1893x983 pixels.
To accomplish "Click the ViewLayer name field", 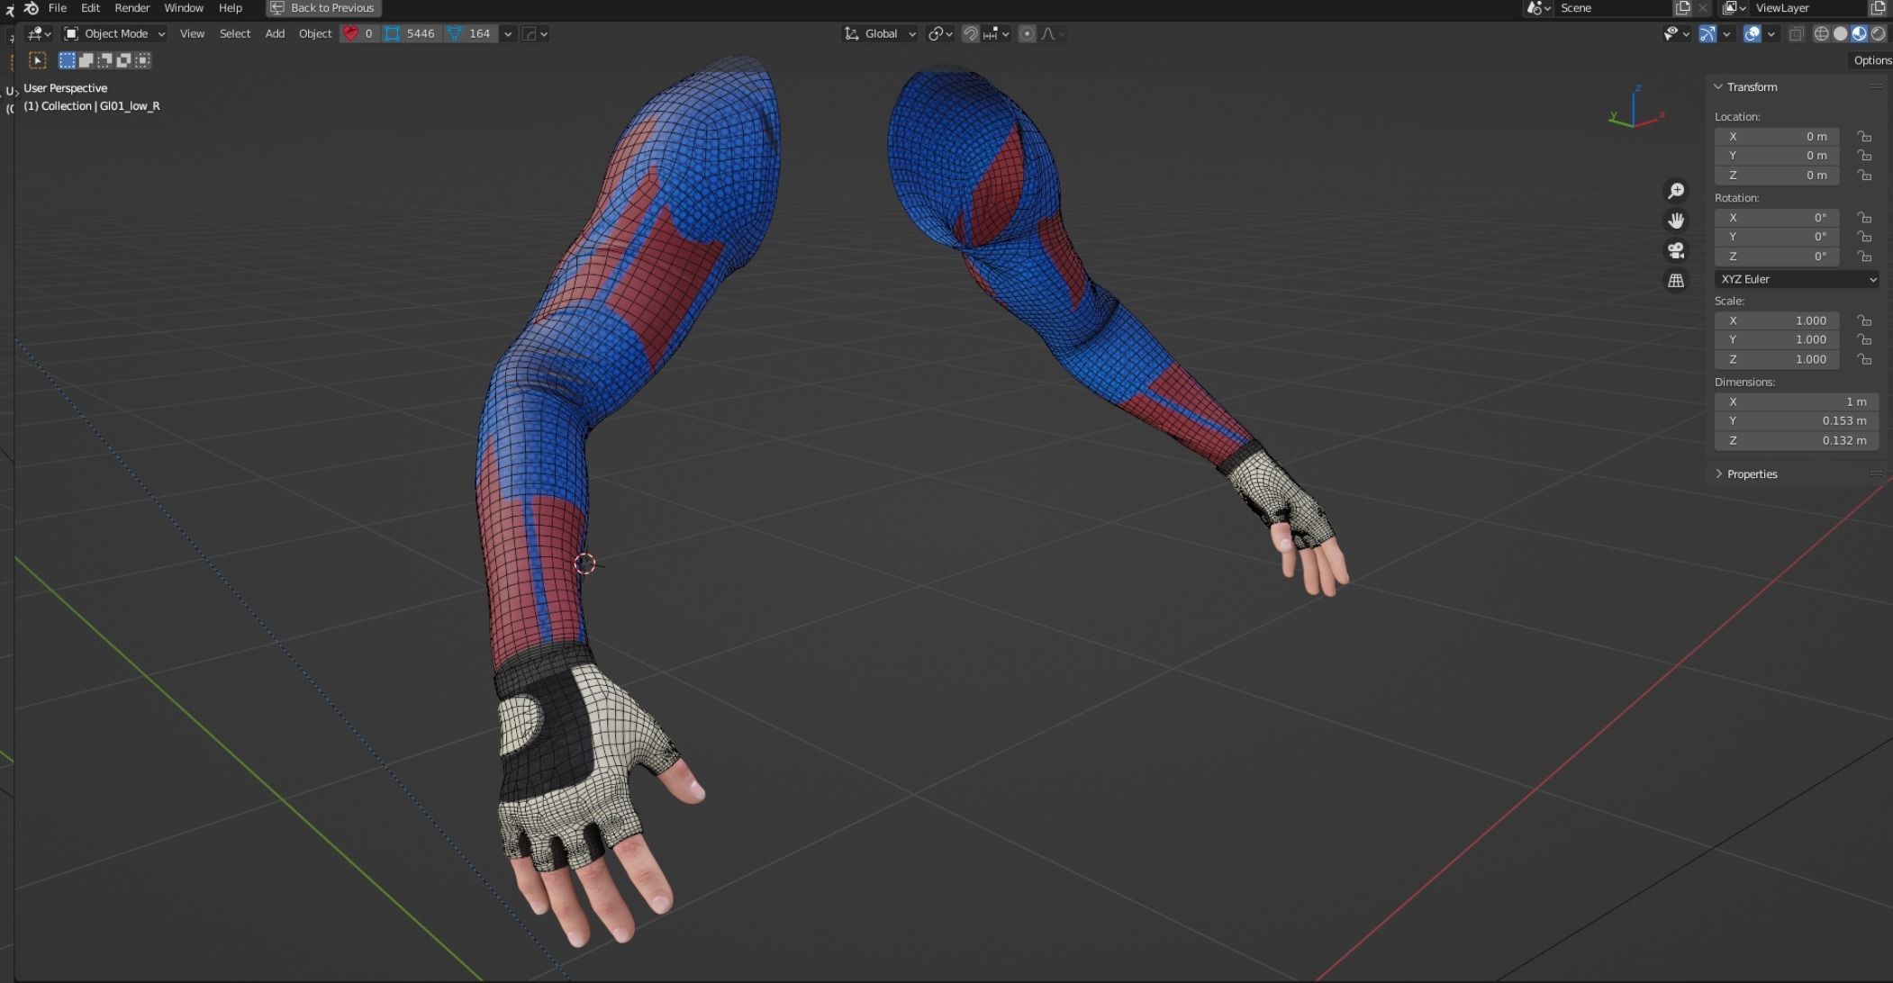I will 1808,8.
